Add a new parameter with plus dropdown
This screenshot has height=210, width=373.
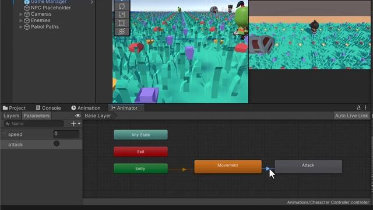[76, 124]
